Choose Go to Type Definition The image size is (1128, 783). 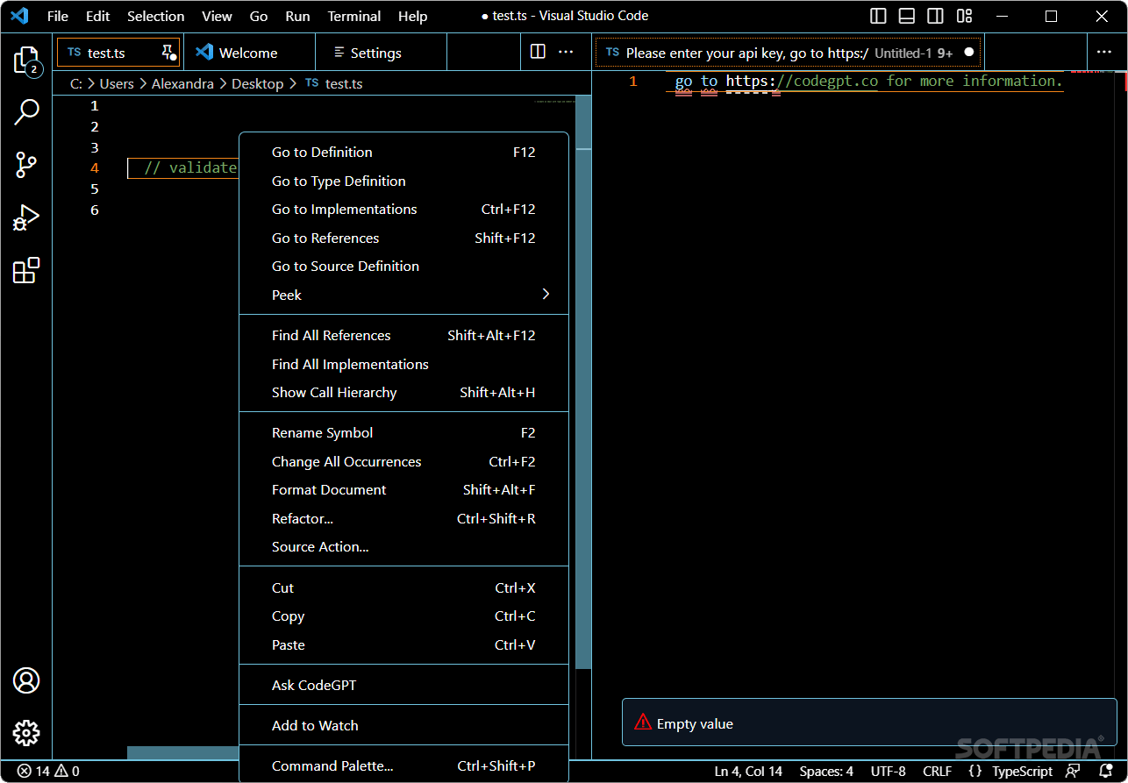403,181
